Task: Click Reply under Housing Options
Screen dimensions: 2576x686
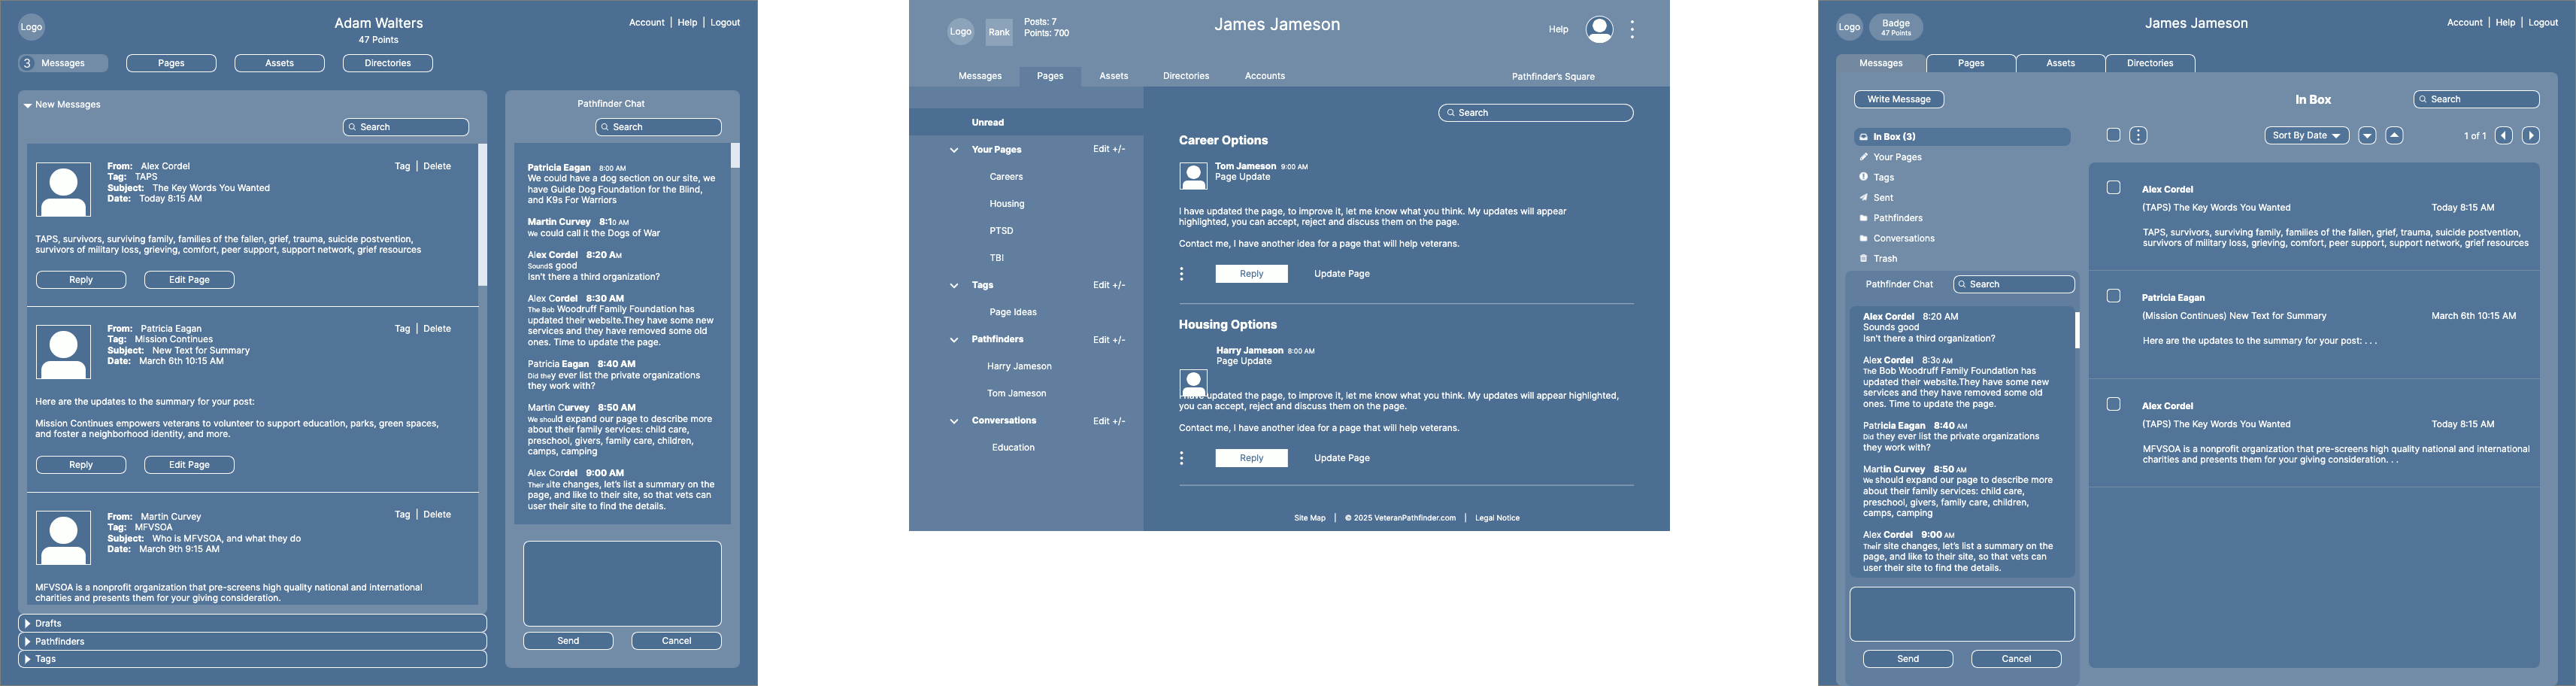Action: click(x=1251, y=457)
